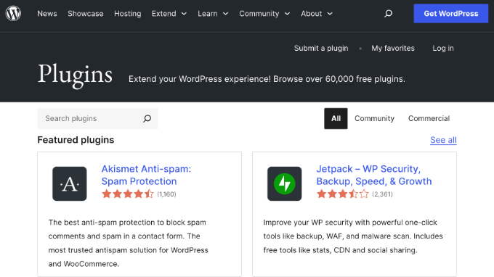This screenshot has height=277, width=494.
Task: Expand the About dropdown menu
Action: 317,14
